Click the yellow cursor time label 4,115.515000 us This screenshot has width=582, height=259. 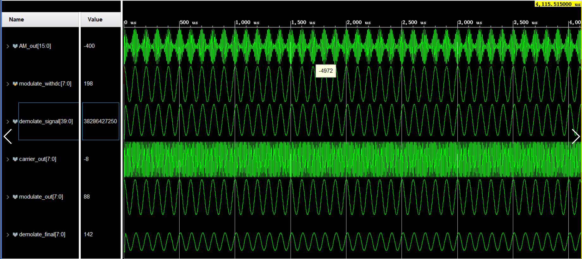click(x=558, y=4)
